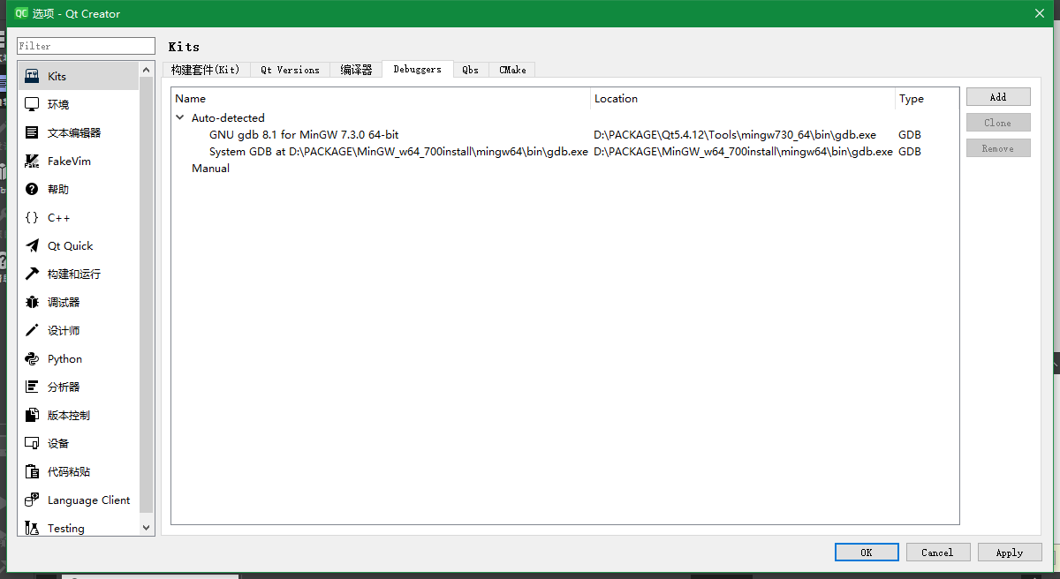The width and height of the screenshot is (1060, 579).
Task: Click location path ending mingw730_64\bin\gdb.exe
Action: (735, 135)
